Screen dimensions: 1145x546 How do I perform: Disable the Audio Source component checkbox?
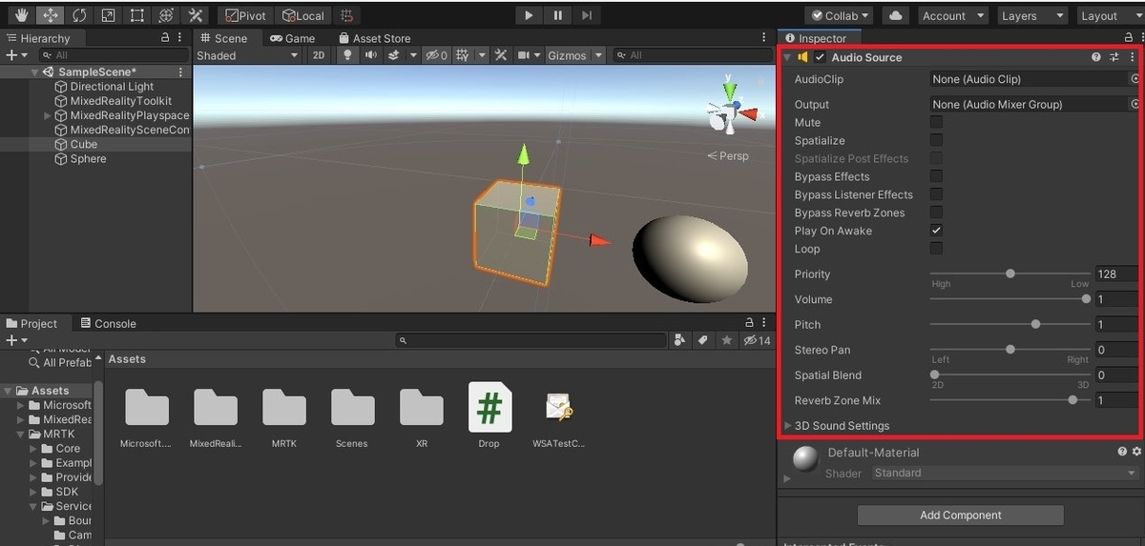[x=821, y=57]
